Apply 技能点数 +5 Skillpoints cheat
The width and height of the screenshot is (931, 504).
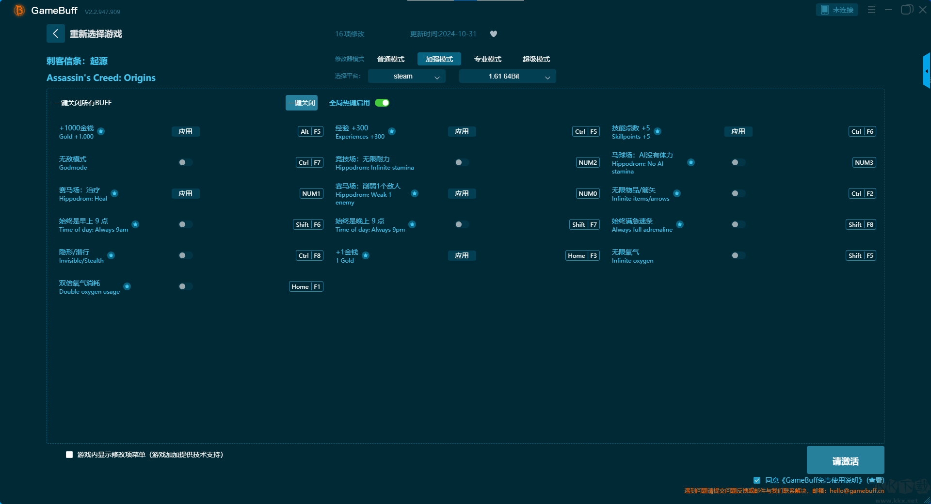[738, 131]
